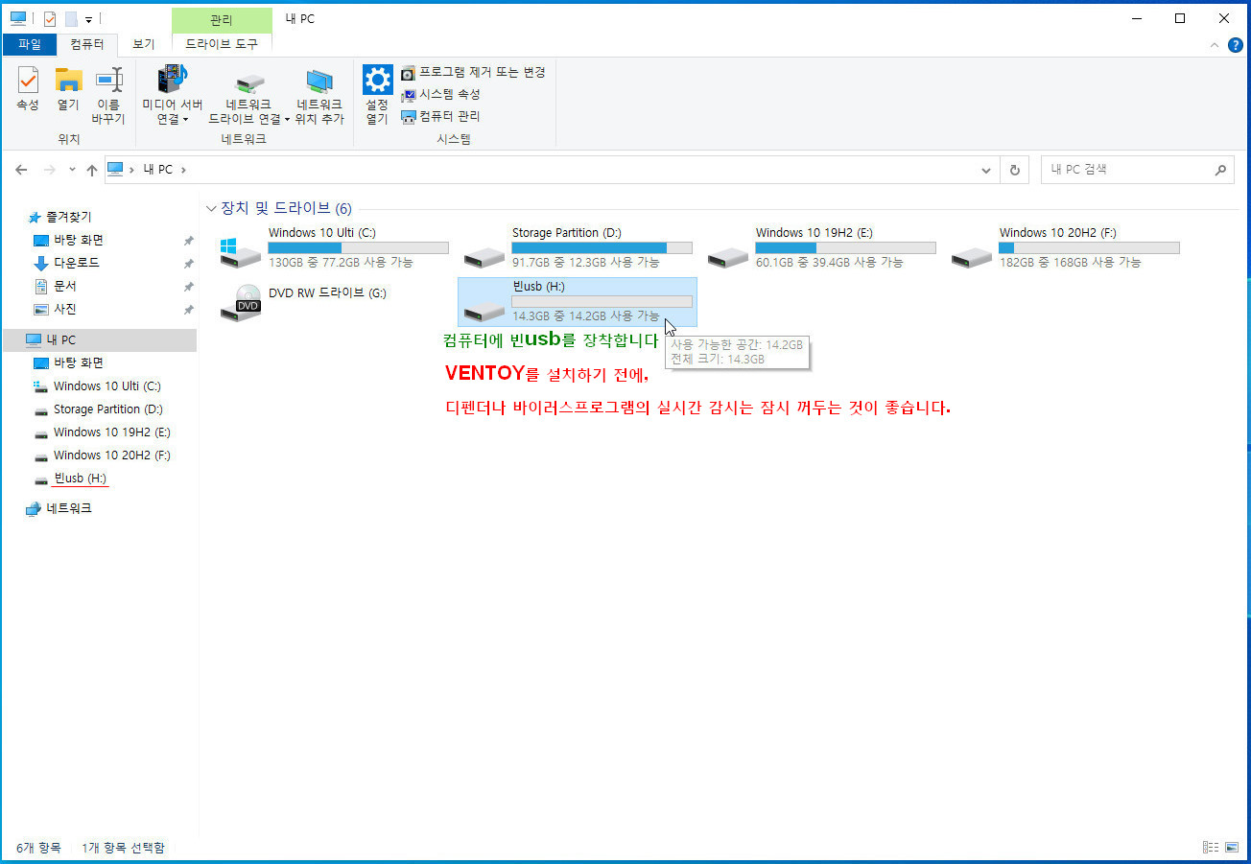Select 내 PC in the navigation tree

(x=99, y=339)
